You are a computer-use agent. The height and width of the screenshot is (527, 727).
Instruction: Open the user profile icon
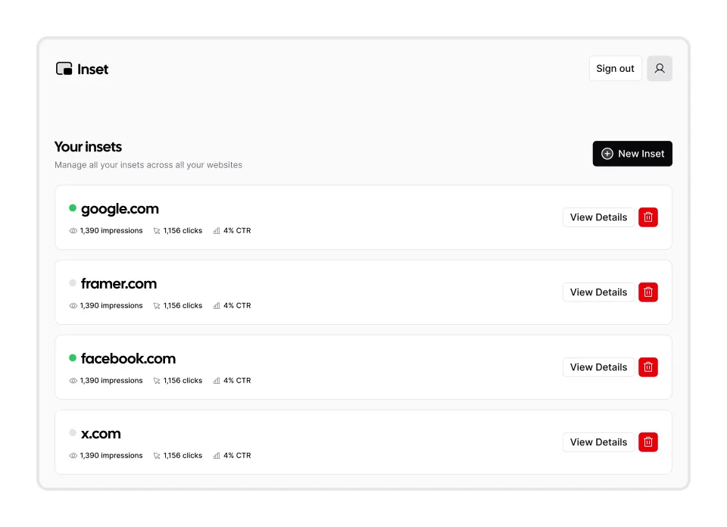659,68
